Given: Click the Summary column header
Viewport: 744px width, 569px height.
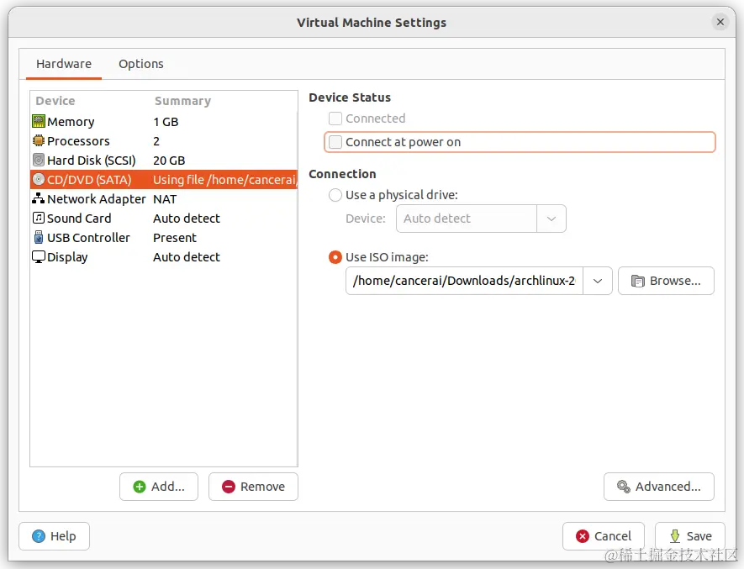Looking at the screenshot, I should click(x=182, y=101).
